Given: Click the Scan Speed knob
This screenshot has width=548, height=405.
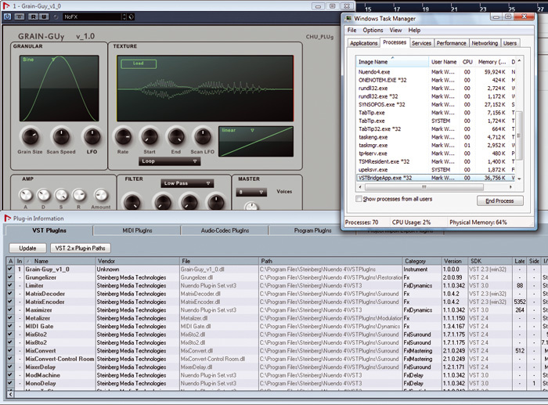Looking at the screenshot, I should tap(61, 137).
